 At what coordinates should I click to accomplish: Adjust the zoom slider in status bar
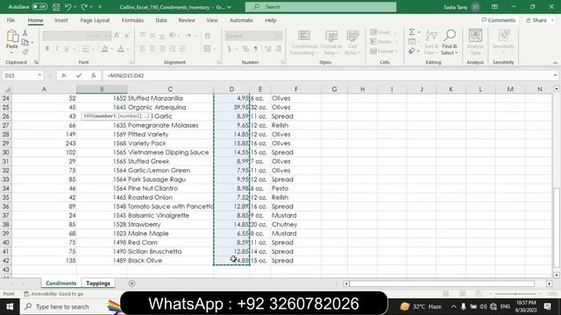[515, 294]
